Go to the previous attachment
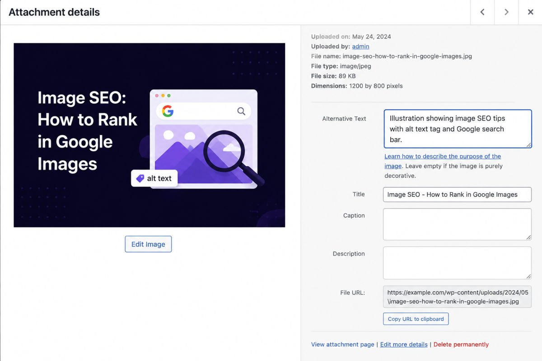The width and height of the screenshot is (542, 361). click(482, 12)
